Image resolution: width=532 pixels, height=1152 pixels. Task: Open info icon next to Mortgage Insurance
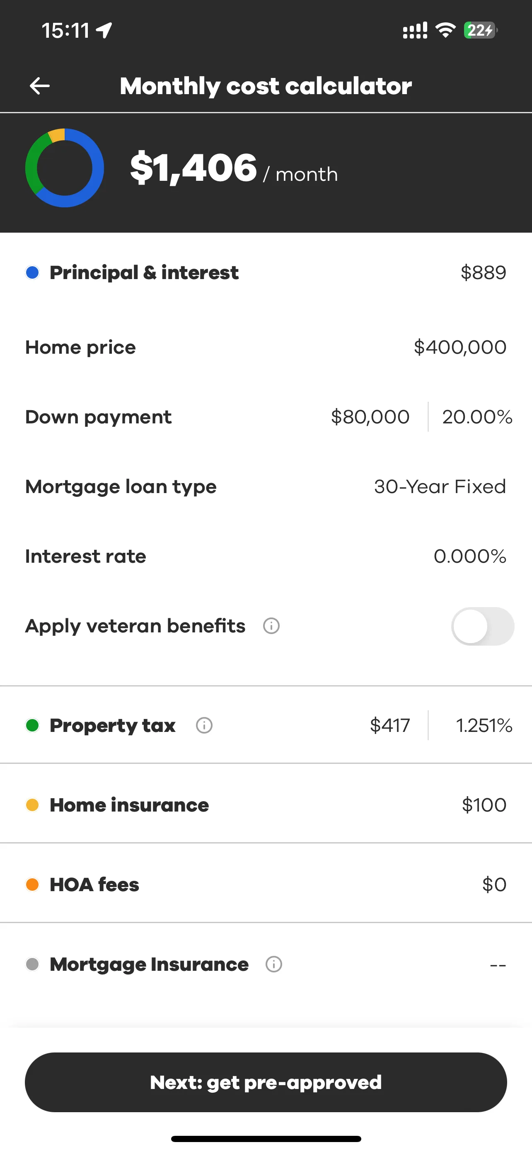273,964
